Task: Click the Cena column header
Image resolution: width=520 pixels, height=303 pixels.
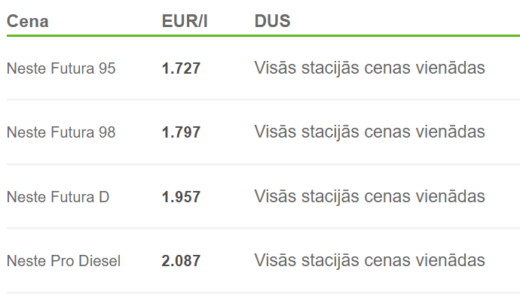Action: point(28,22)
